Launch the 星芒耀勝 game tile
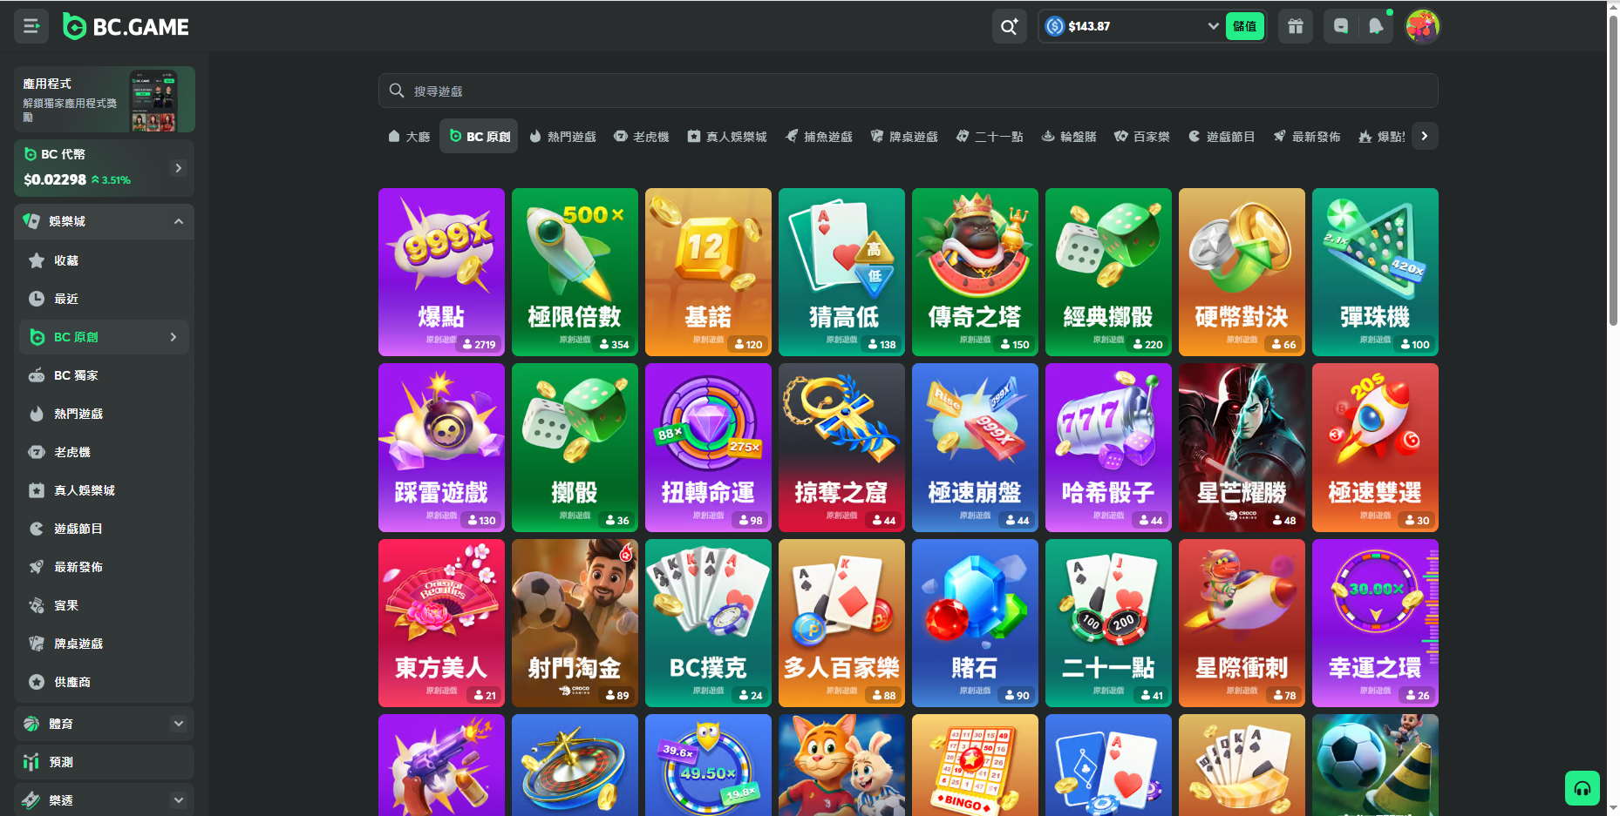 (1242, 448)
